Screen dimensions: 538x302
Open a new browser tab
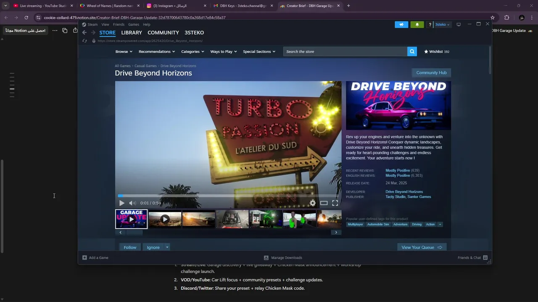coord(348,6)
